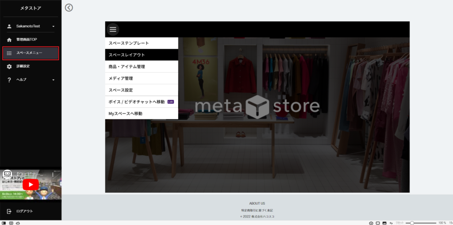Viewport: 453px width, 225px height.
Task: Click the home icon for 管理画面TOP
Action: click(x=9, y=40)
